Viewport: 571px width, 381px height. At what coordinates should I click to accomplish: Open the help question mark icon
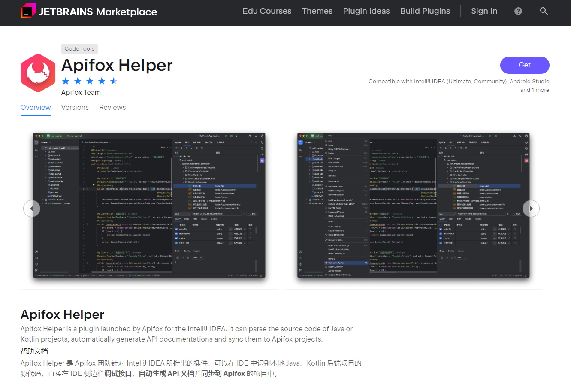[518, 11]
